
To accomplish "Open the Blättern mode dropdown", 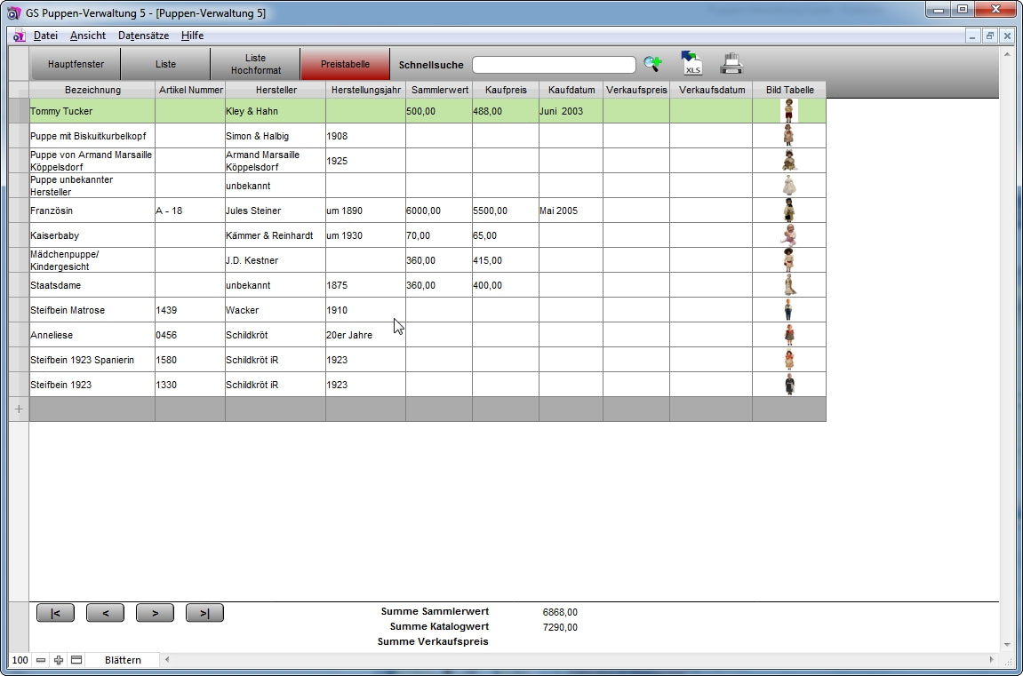I will coord(123,660).
